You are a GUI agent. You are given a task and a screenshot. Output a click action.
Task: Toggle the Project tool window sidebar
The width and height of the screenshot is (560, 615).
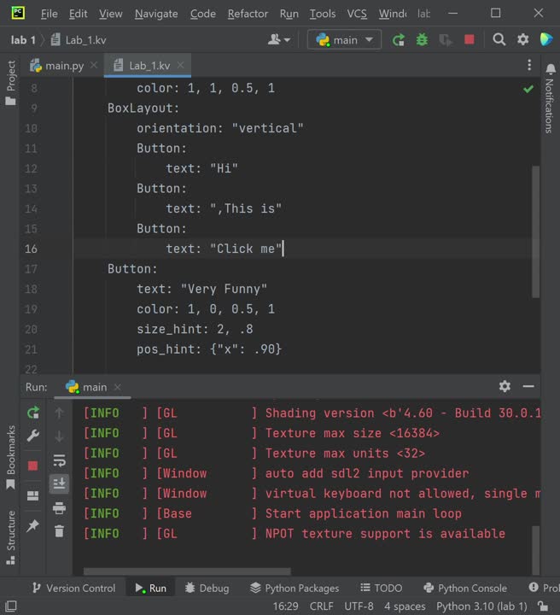pos(11,83)
